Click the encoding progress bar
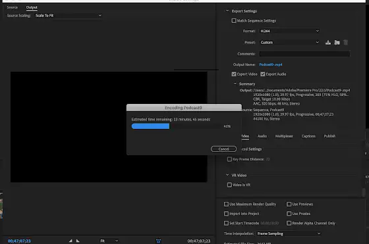Image resolution: width=369 pixels, height=244 pixels. pos(177,126)
